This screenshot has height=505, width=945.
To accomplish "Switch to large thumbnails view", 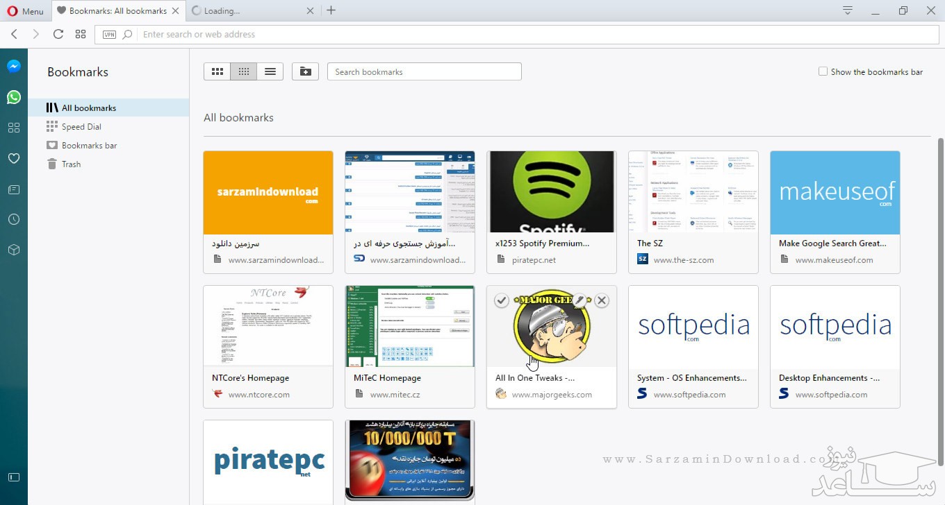I will pos(217,71).
